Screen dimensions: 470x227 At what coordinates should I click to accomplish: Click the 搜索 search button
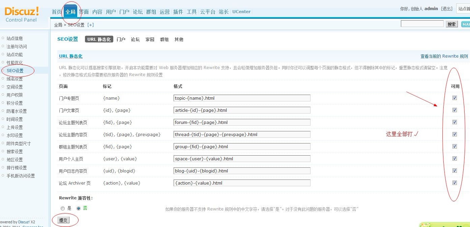tap(451, 24)
